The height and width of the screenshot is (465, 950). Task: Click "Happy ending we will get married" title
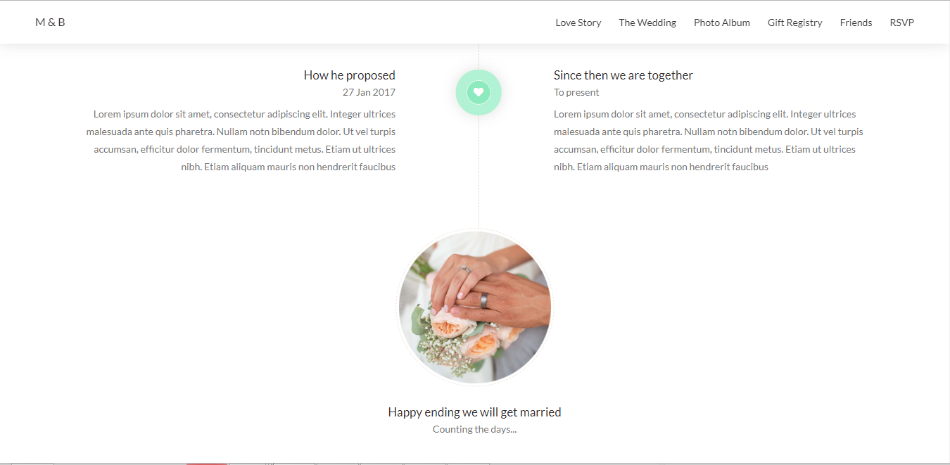click(x=475, y=412)
